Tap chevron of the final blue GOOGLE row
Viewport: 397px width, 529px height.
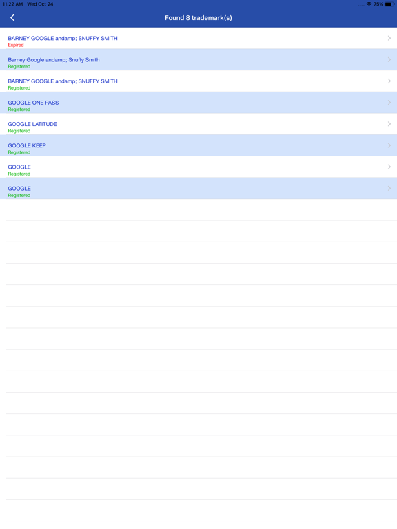[x=389, y=188]
